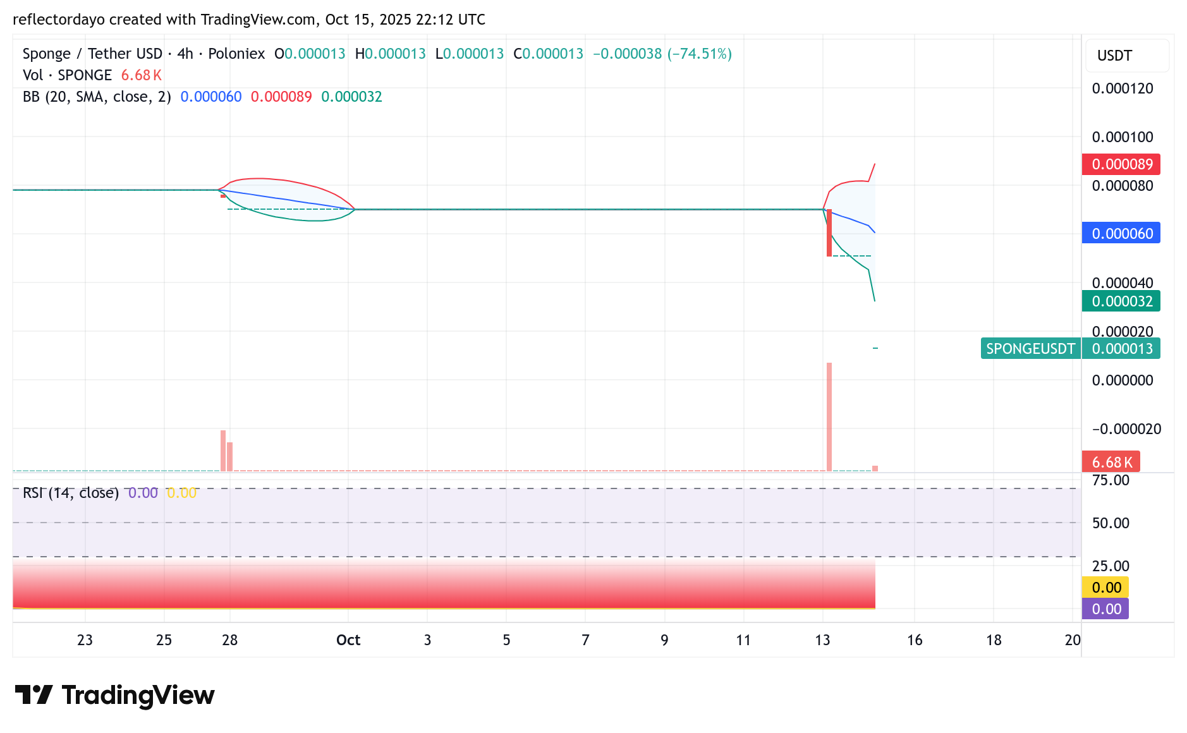The image size is (1187, 733).
Task: Click the 23 date label on time axis
Action: pyautogui.click(x=85, y=640)
